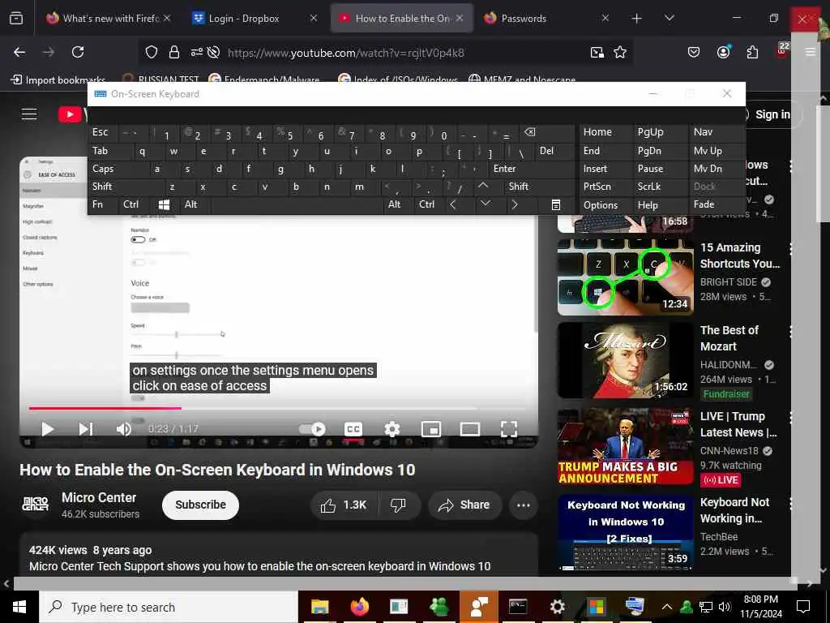Dislike the video with thumbs down
This screenshot has width=830, height=623.
[x=398, y=505]
